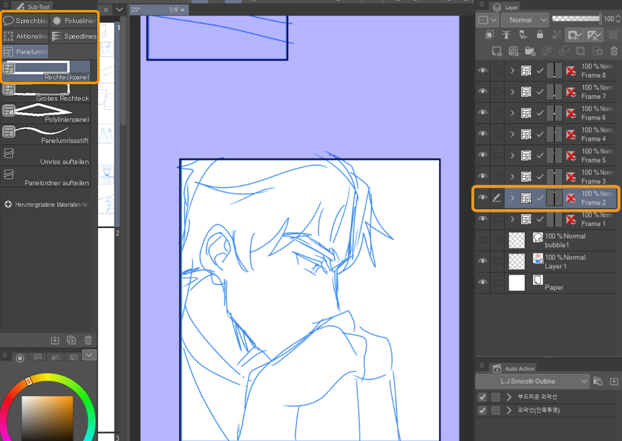Open the Aktionslinien tool
This screenshot has width=622, height=441.
click(x=25, y=36)
